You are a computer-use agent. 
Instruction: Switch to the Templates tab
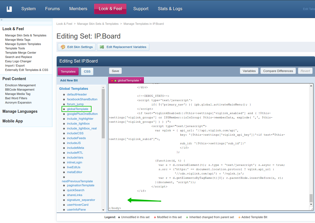point(68,71)
